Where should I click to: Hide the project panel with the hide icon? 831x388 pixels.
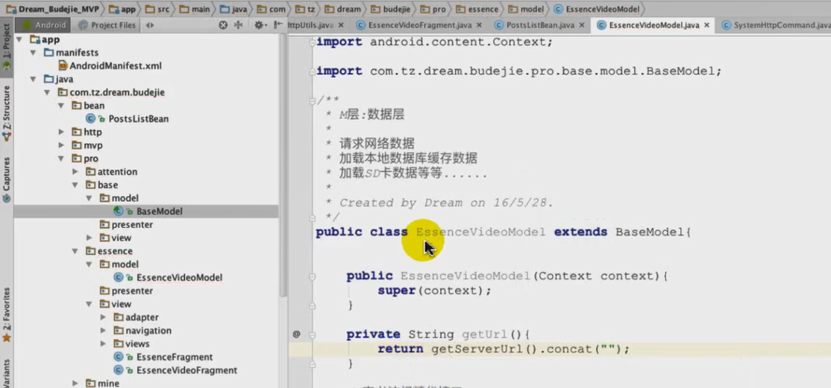click(277, 25)
